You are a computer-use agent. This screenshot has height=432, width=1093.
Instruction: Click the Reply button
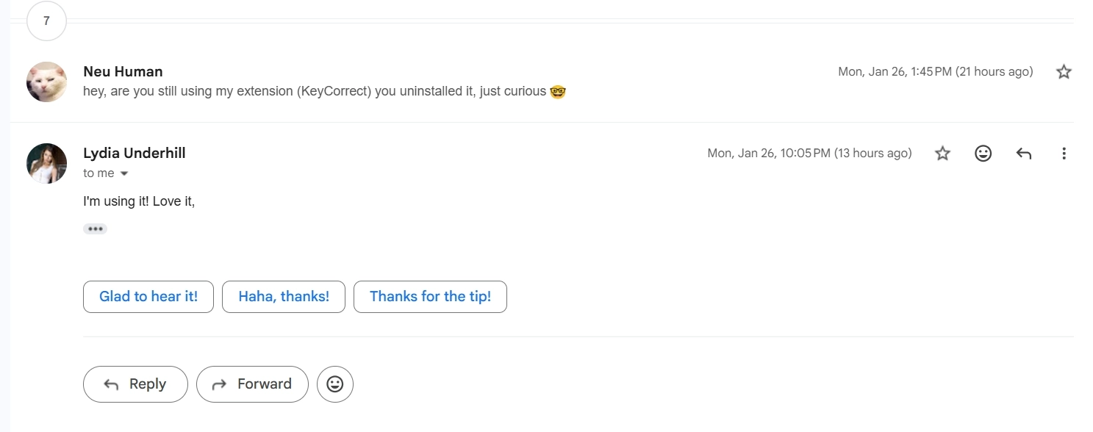[135, 384]
